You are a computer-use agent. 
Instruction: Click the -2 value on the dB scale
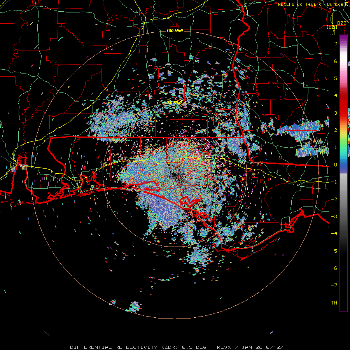tap(334, 199)
